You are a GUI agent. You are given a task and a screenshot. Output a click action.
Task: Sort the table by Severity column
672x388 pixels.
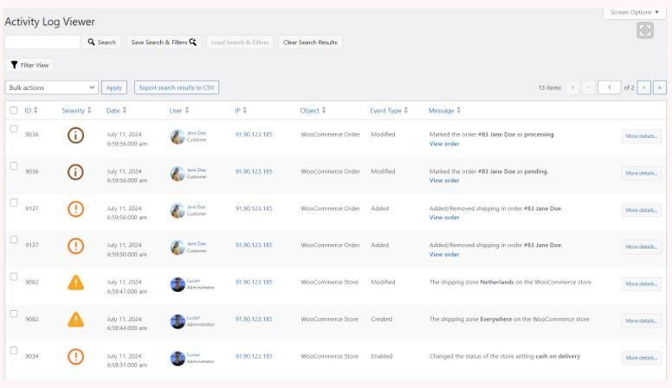[76, 110]
